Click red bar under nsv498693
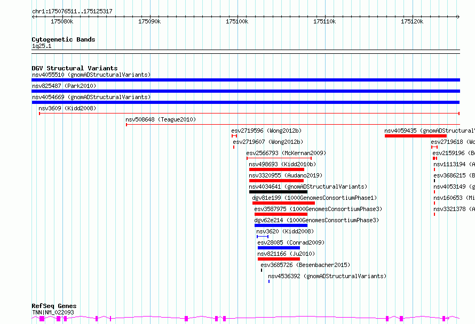Viewport: 475px width, 324px height. point(276,169)
